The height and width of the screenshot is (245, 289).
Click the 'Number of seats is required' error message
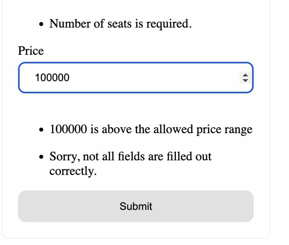pyautogui.click(x=120, y=23)
